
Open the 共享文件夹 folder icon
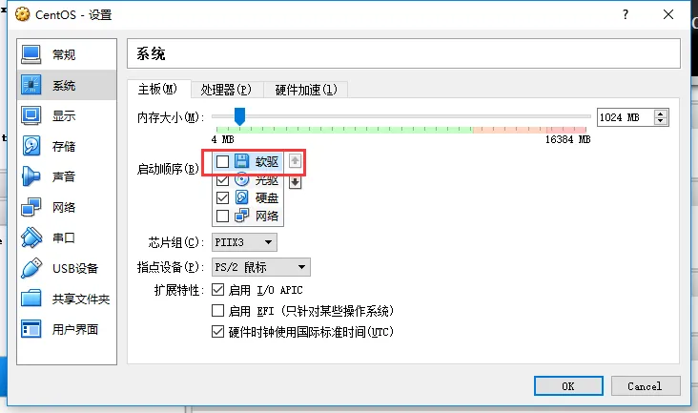[x=31, y=299]
